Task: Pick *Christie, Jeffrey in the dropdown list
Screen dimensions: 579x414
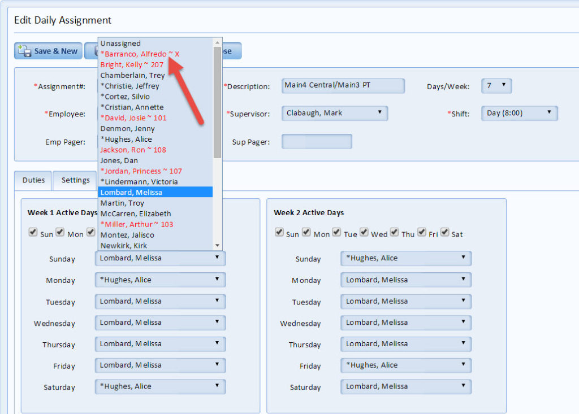Action: [155, 86]
